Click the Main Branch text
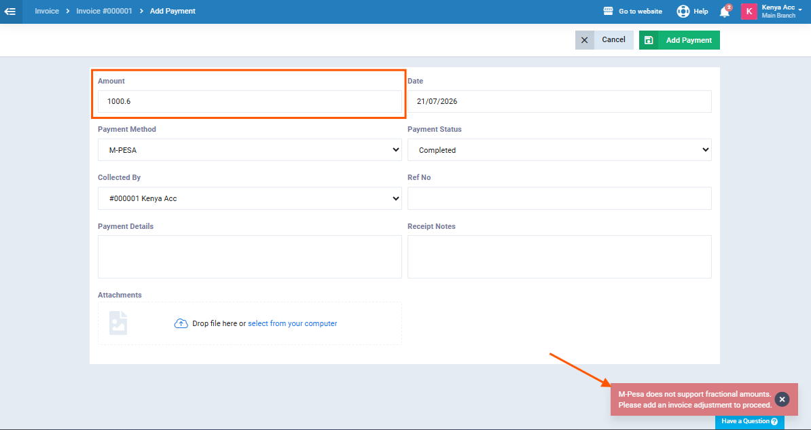The image size is (811, 430). click(778, 16)
